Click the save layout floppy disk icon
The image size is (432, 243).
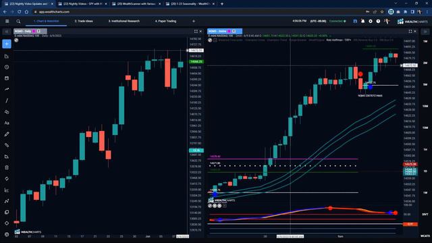[x=355, y=21]
